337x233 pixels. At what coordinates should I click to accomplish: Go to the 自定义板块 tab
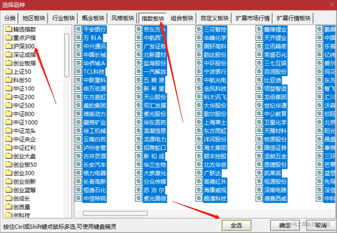(x=215, y=18)
